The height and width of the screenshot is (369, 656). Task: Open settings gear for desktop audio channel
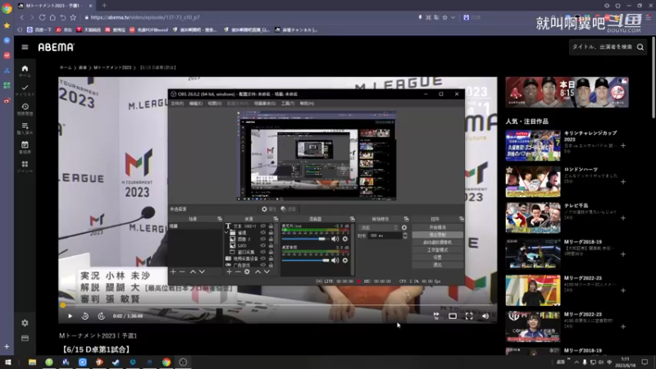(x=345, y=260)
